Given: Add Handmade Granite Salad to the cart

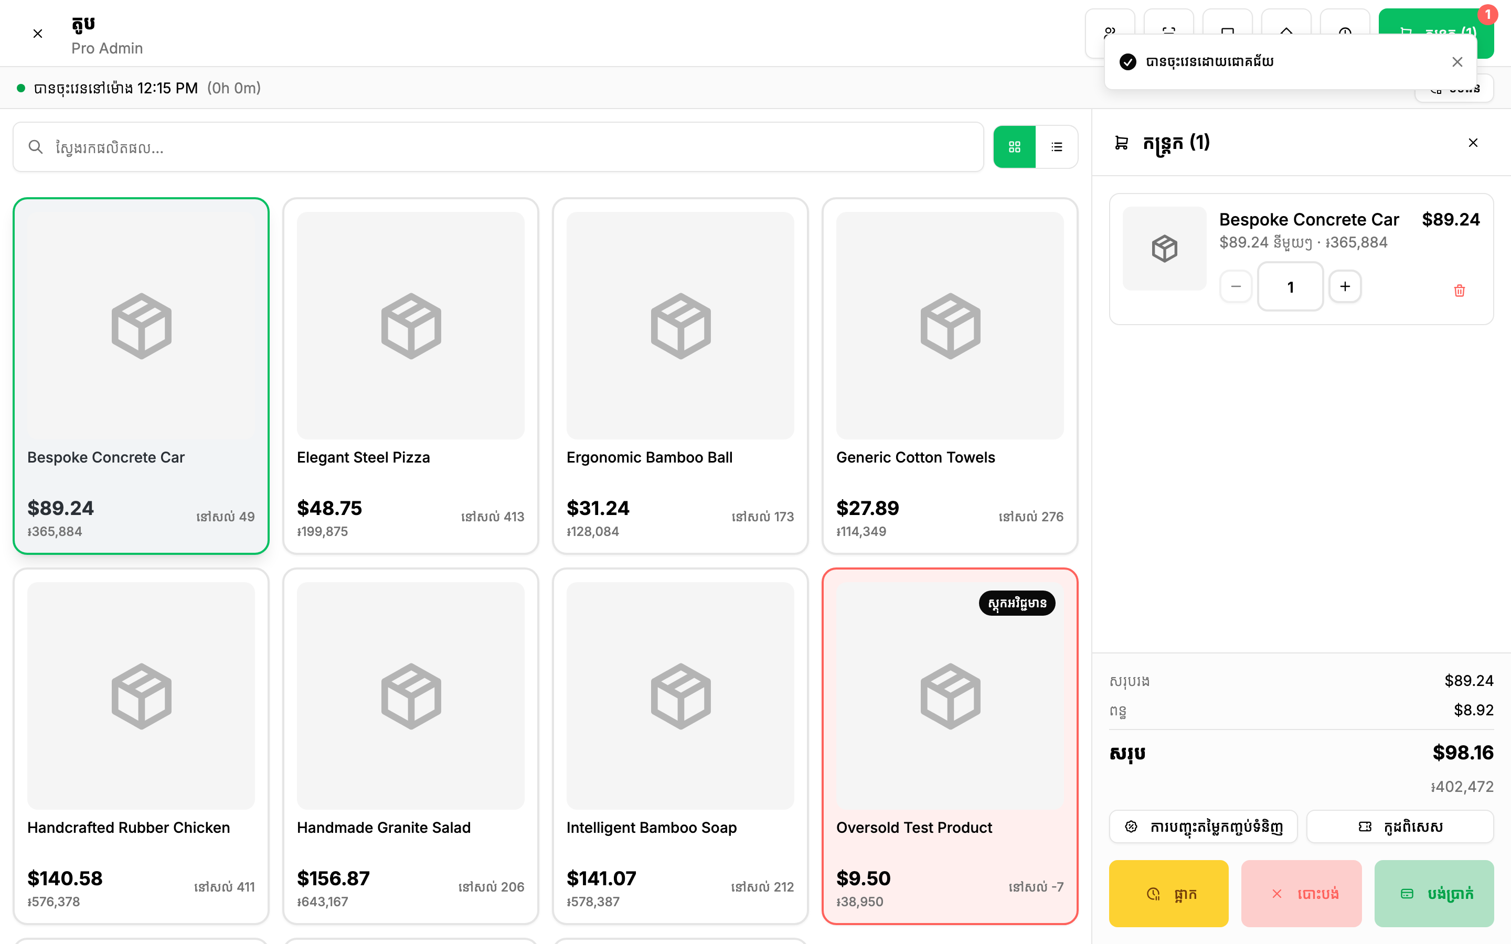Looking at the screenshot, I should point(411,746).
